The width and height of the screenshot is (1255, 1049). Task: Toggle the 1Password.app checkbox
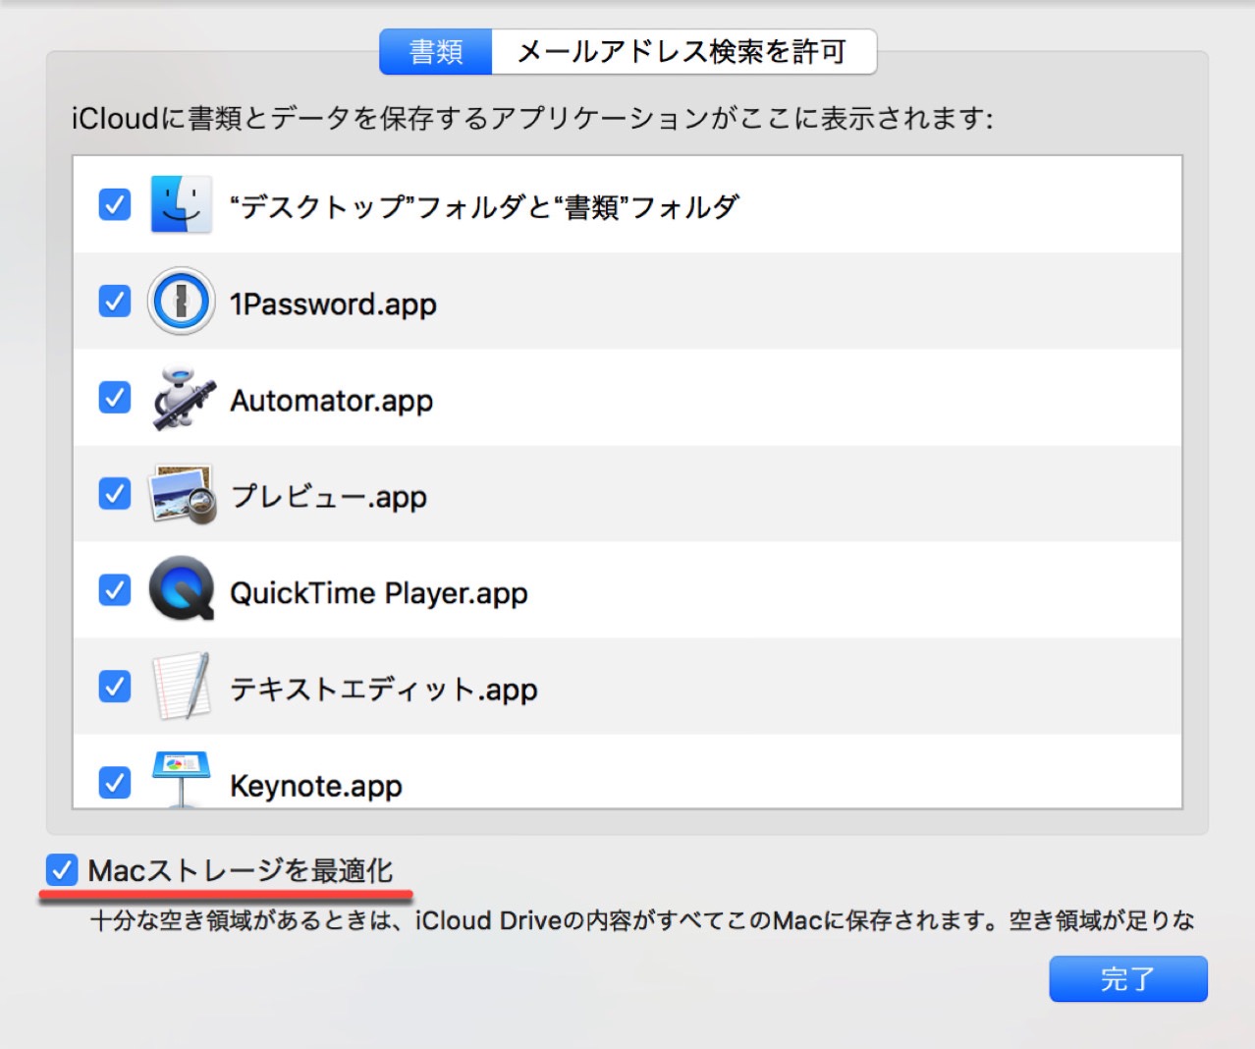click(x=115, y=302)
